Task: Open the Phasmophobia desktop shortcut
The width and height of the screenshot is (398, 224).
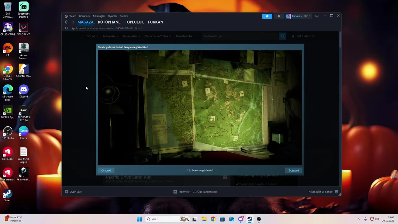Action: 24,174
